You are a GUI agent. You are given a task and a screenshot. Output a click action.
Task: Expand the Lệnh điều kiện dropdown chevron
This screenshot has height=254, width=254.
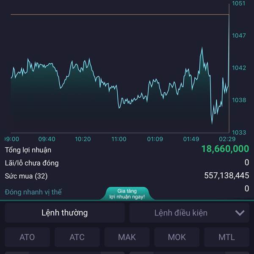[240, 213]
